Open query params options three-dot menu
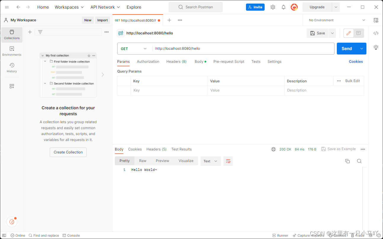Screen dimensions: 383x239 pos(339,81)
